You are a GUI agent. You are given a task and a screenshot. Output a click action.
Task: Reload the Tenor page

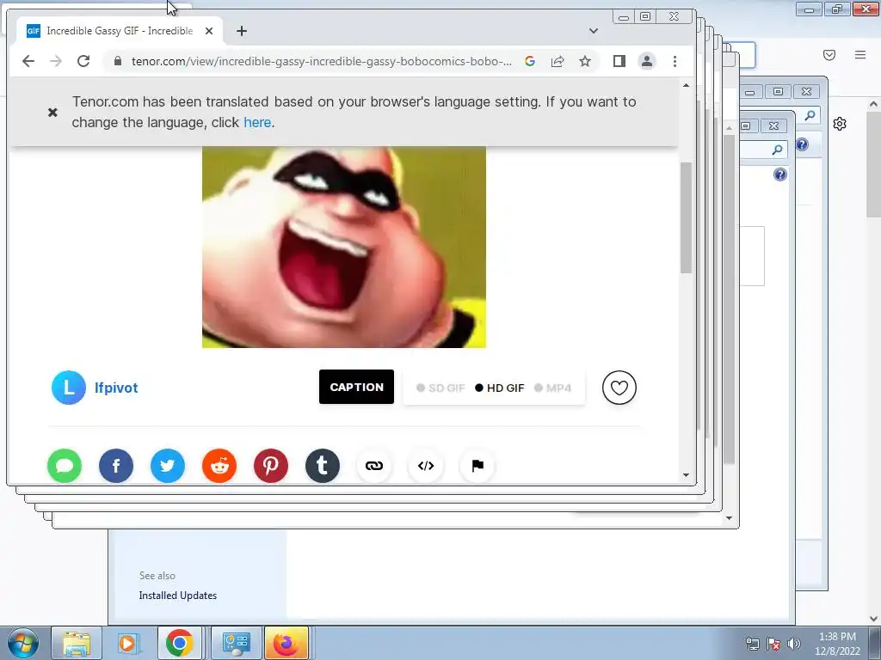coord(83,61)
